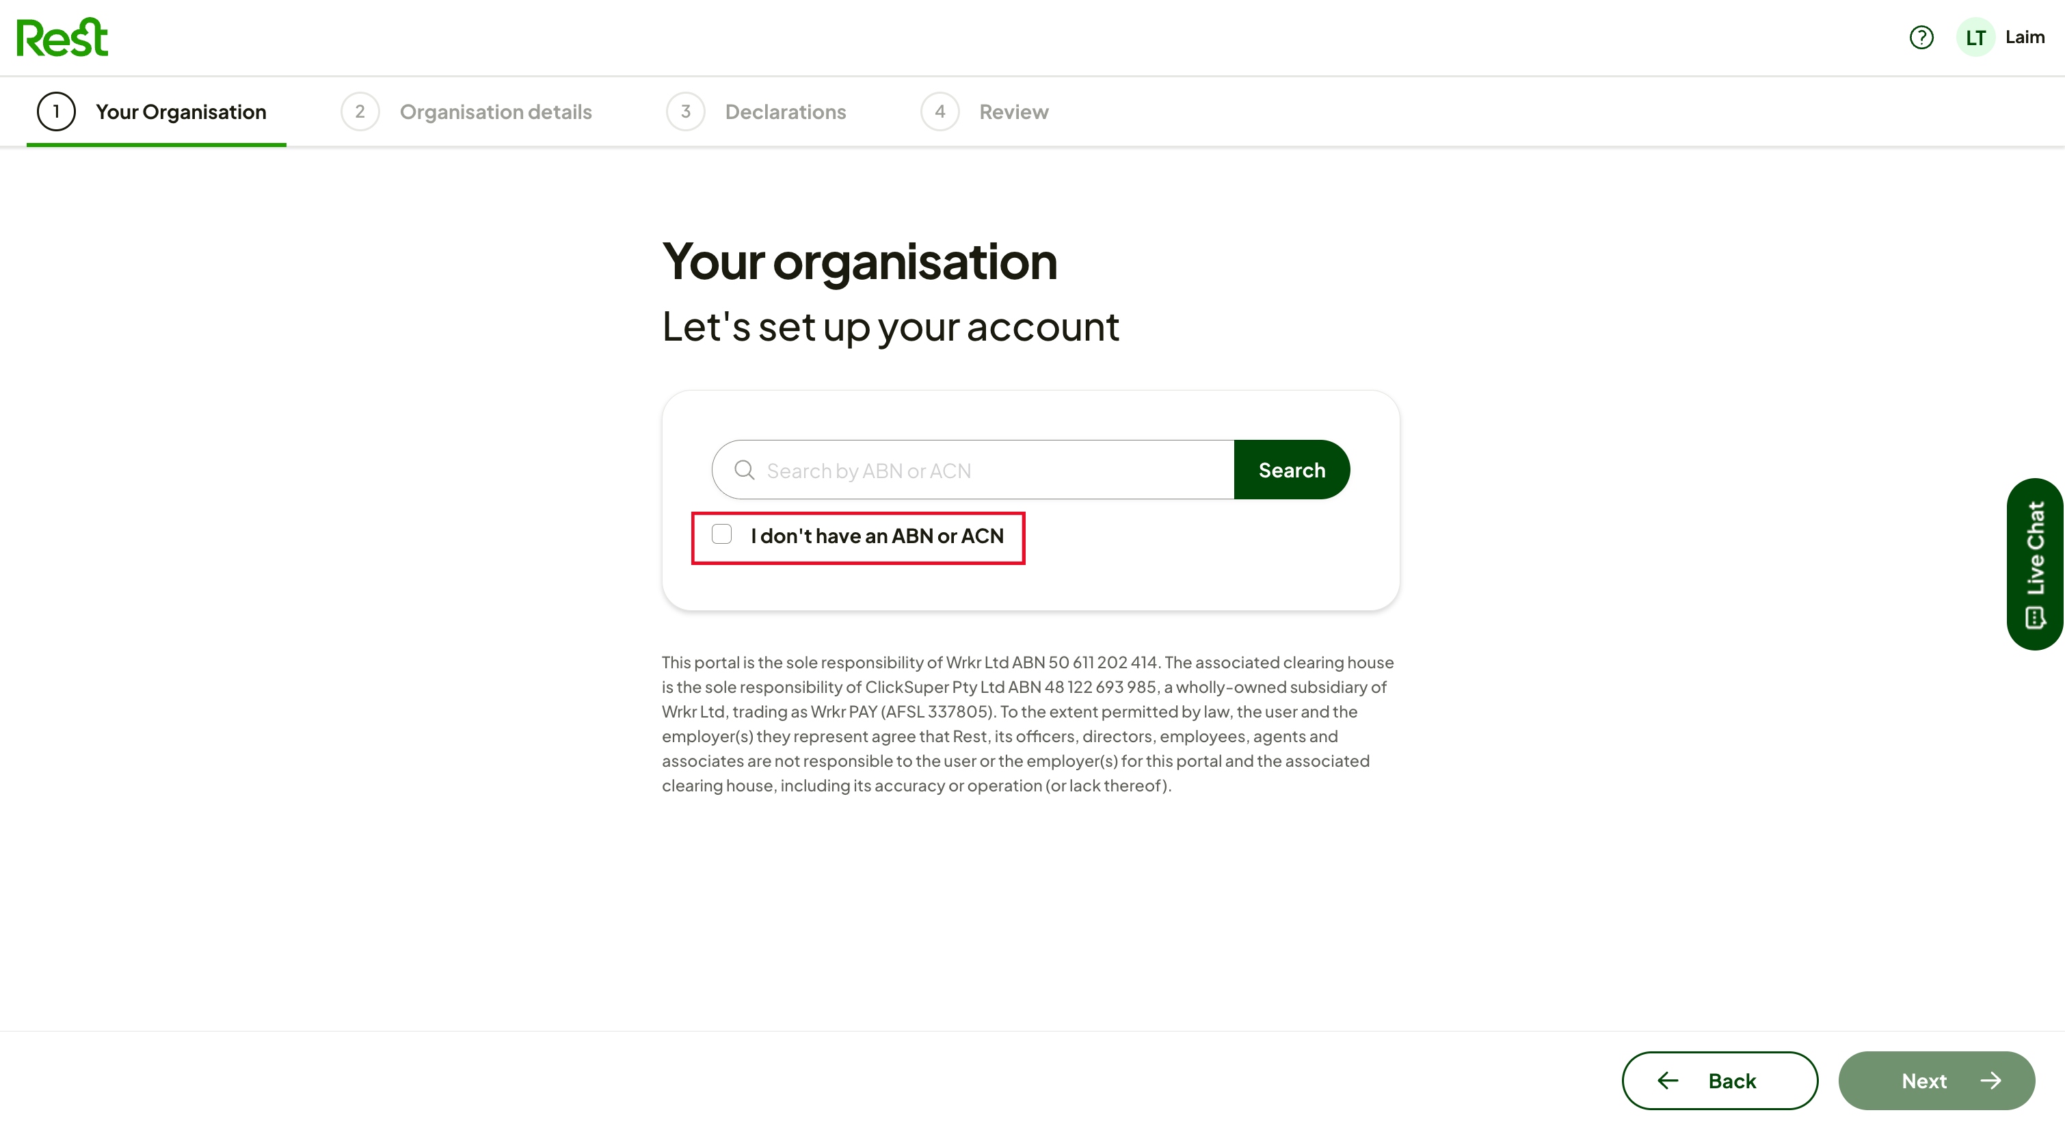Click the "I don't have an ABN or ACN" label
The width and height of the screenshot is (2065, 1130).
[877, 536]
